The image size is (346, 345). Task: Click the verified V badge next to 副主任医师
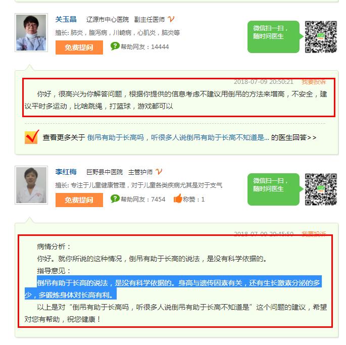171,19
